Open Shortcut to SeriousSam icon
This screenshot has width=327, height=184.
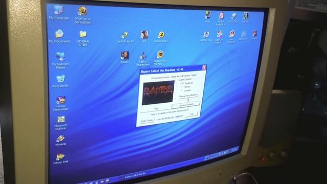[x=83, y=15]
